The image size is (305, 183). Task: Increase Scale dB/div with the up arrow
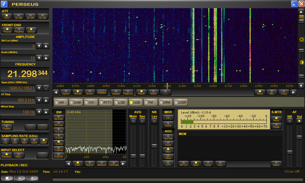(46, 58)
